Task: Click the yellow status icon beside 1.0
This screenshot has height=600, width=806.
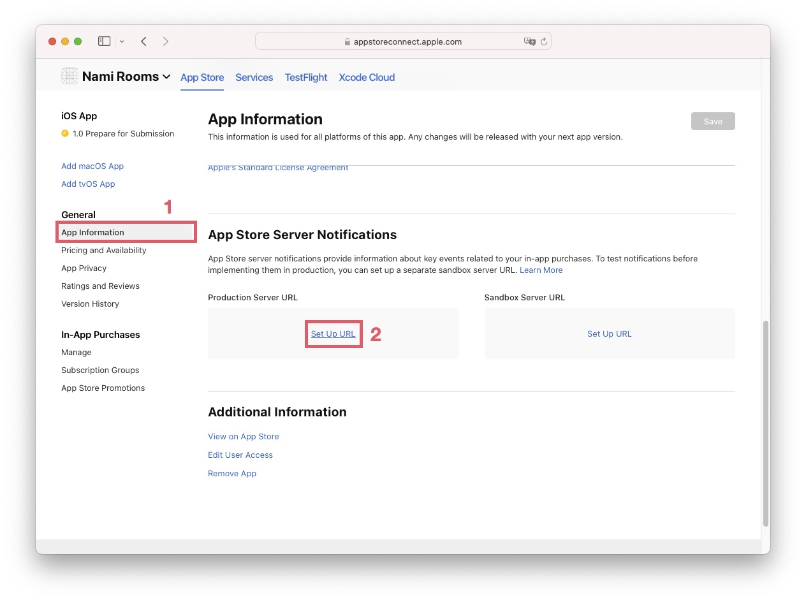Action: point(65,134)
